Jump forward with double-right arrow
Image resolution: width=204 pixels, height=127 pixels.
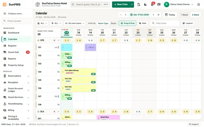click(158, 15)
